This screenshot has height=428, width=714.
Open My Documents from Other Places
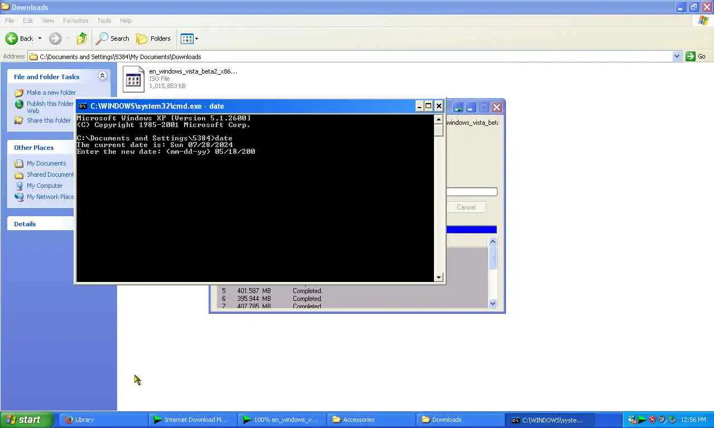pyautogui.click(x=46, y=163)
